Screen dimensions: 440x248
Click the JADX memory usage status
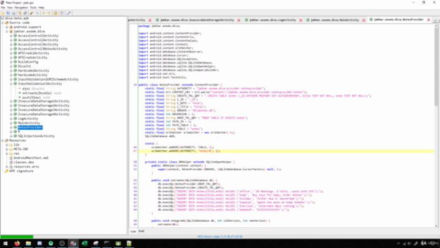pyautogui.click(x=220, y=237)
